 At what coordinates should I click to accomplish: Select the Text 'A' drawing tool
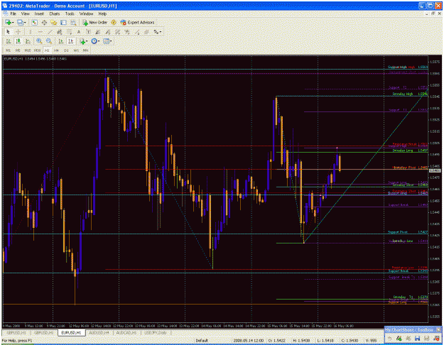coord(79,32)
